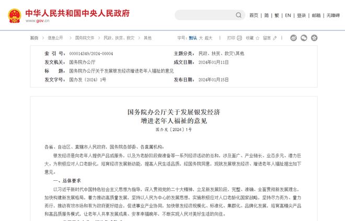
Task: Switch to traditional Chinese 繁
Action: click(277, 15)
